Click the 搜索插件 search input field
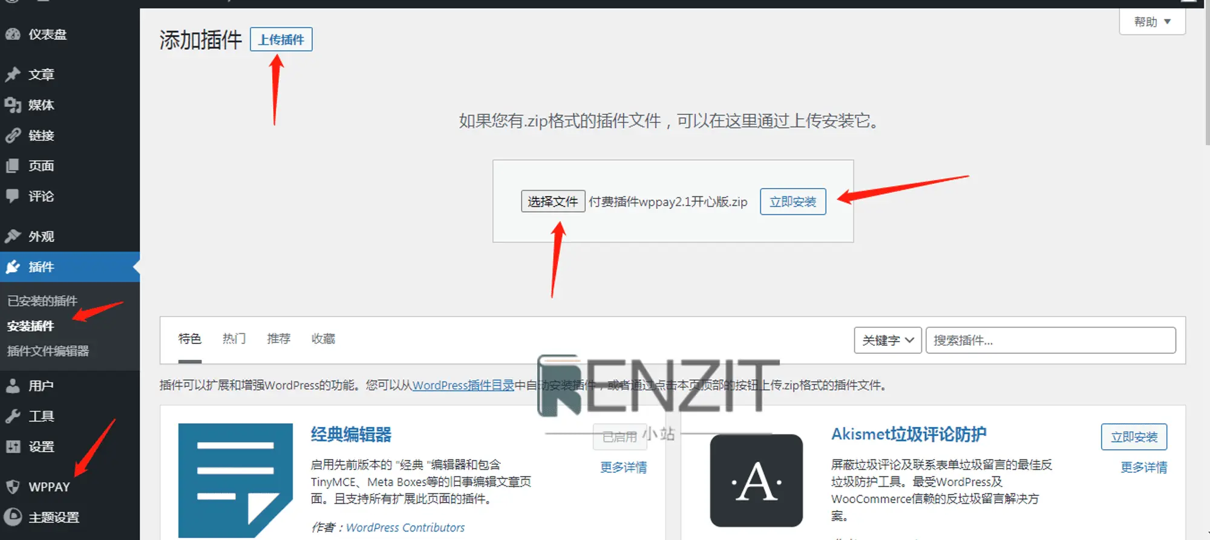This screenshot has width=1210, height=540. pyautogui.click(x=1050, y=340)
